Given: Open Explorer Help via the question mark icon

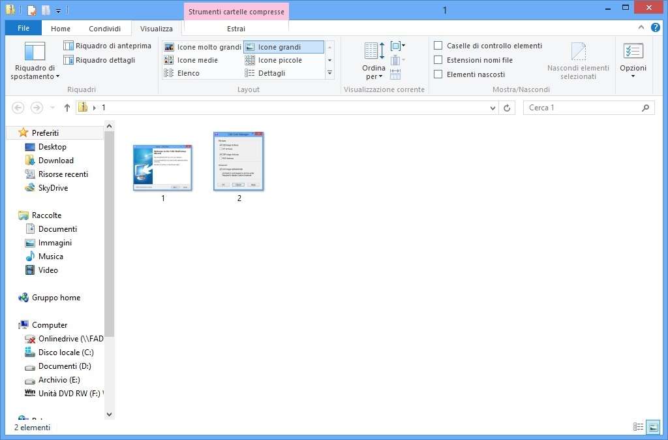Looking at the screenshot, I should pyautogui.click(x=654, y=28).
